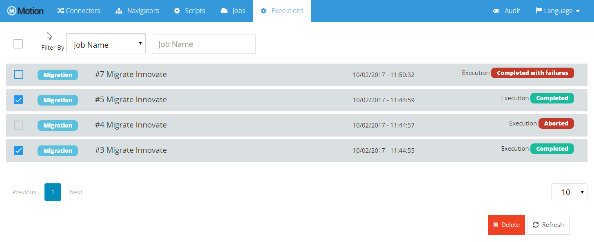Click the trash icon on Delete

tap(496, 225)
